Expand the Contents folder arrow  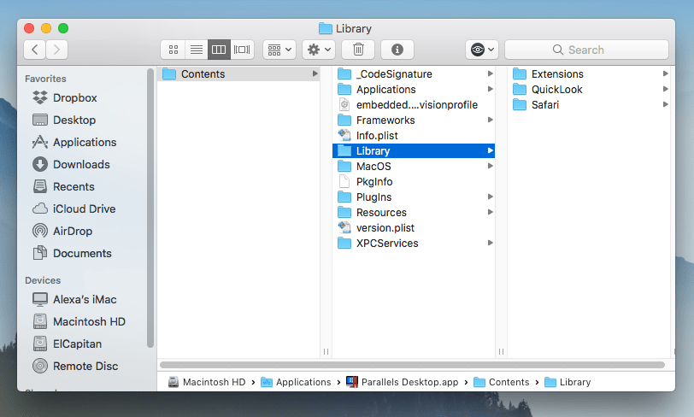315,73
